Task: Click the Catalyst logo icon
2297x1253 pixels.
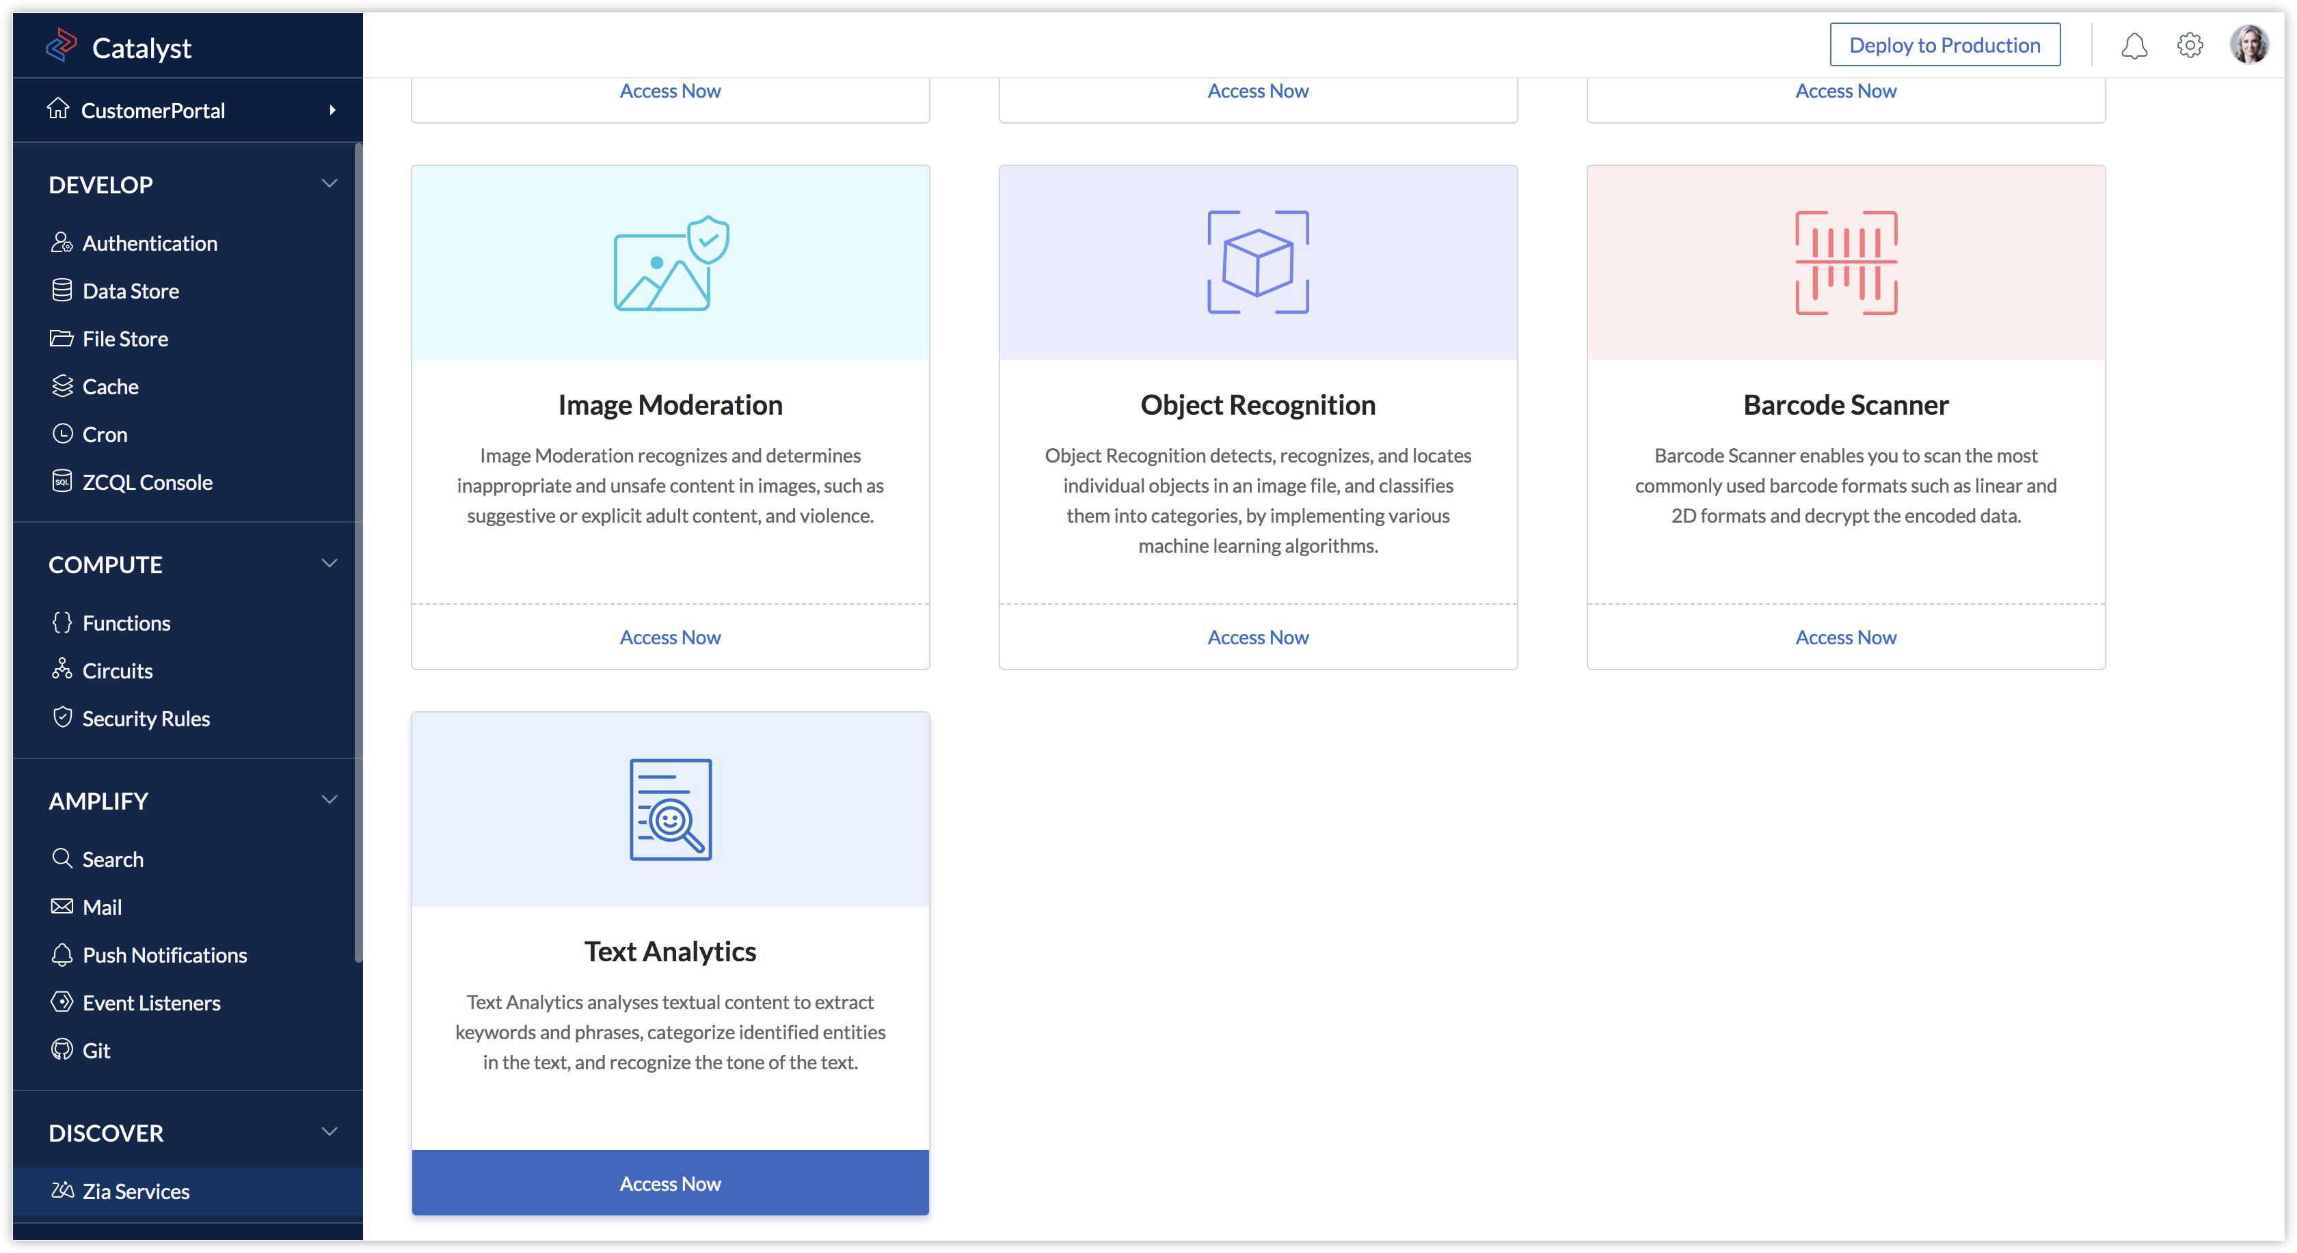Action: (62, 46)
